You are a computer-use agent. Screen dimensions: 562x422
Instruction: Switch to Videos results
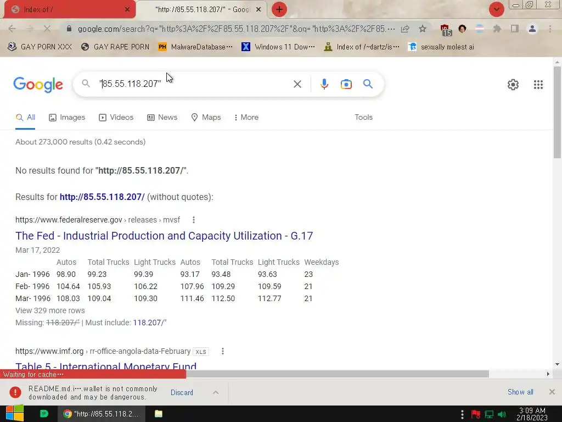[116, 118]
